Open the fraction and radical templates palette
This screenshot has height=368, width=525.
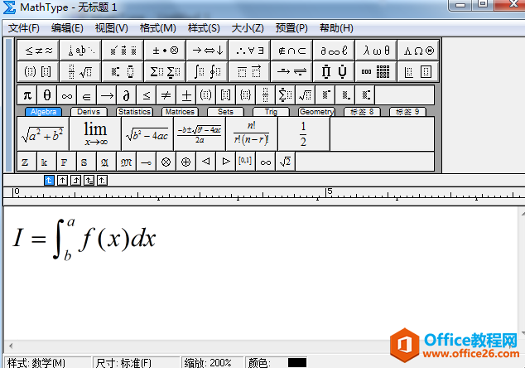[x=80, y=71]
